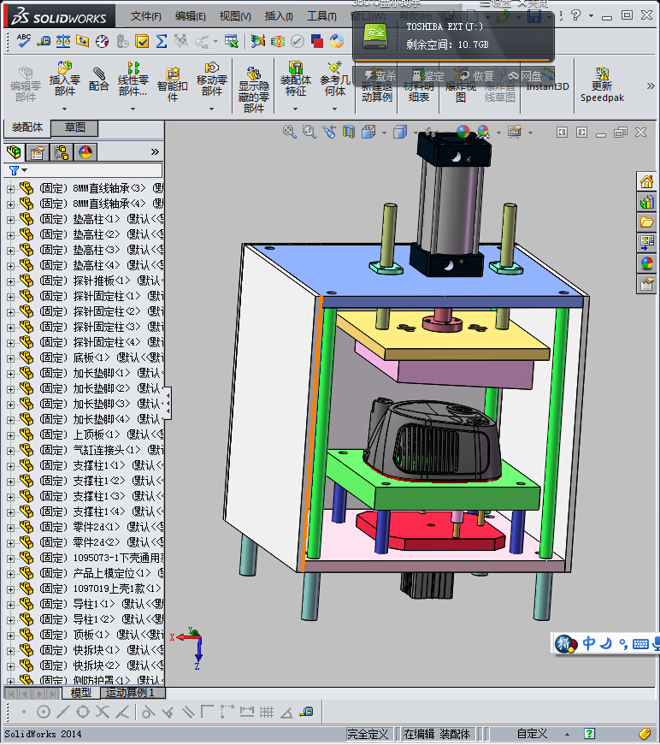
Task: Open Assembly Features tool
Action: pyautogui.click(x=295, y=80)
